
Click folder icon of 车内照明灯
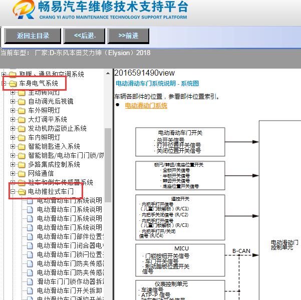pos(22,138)
